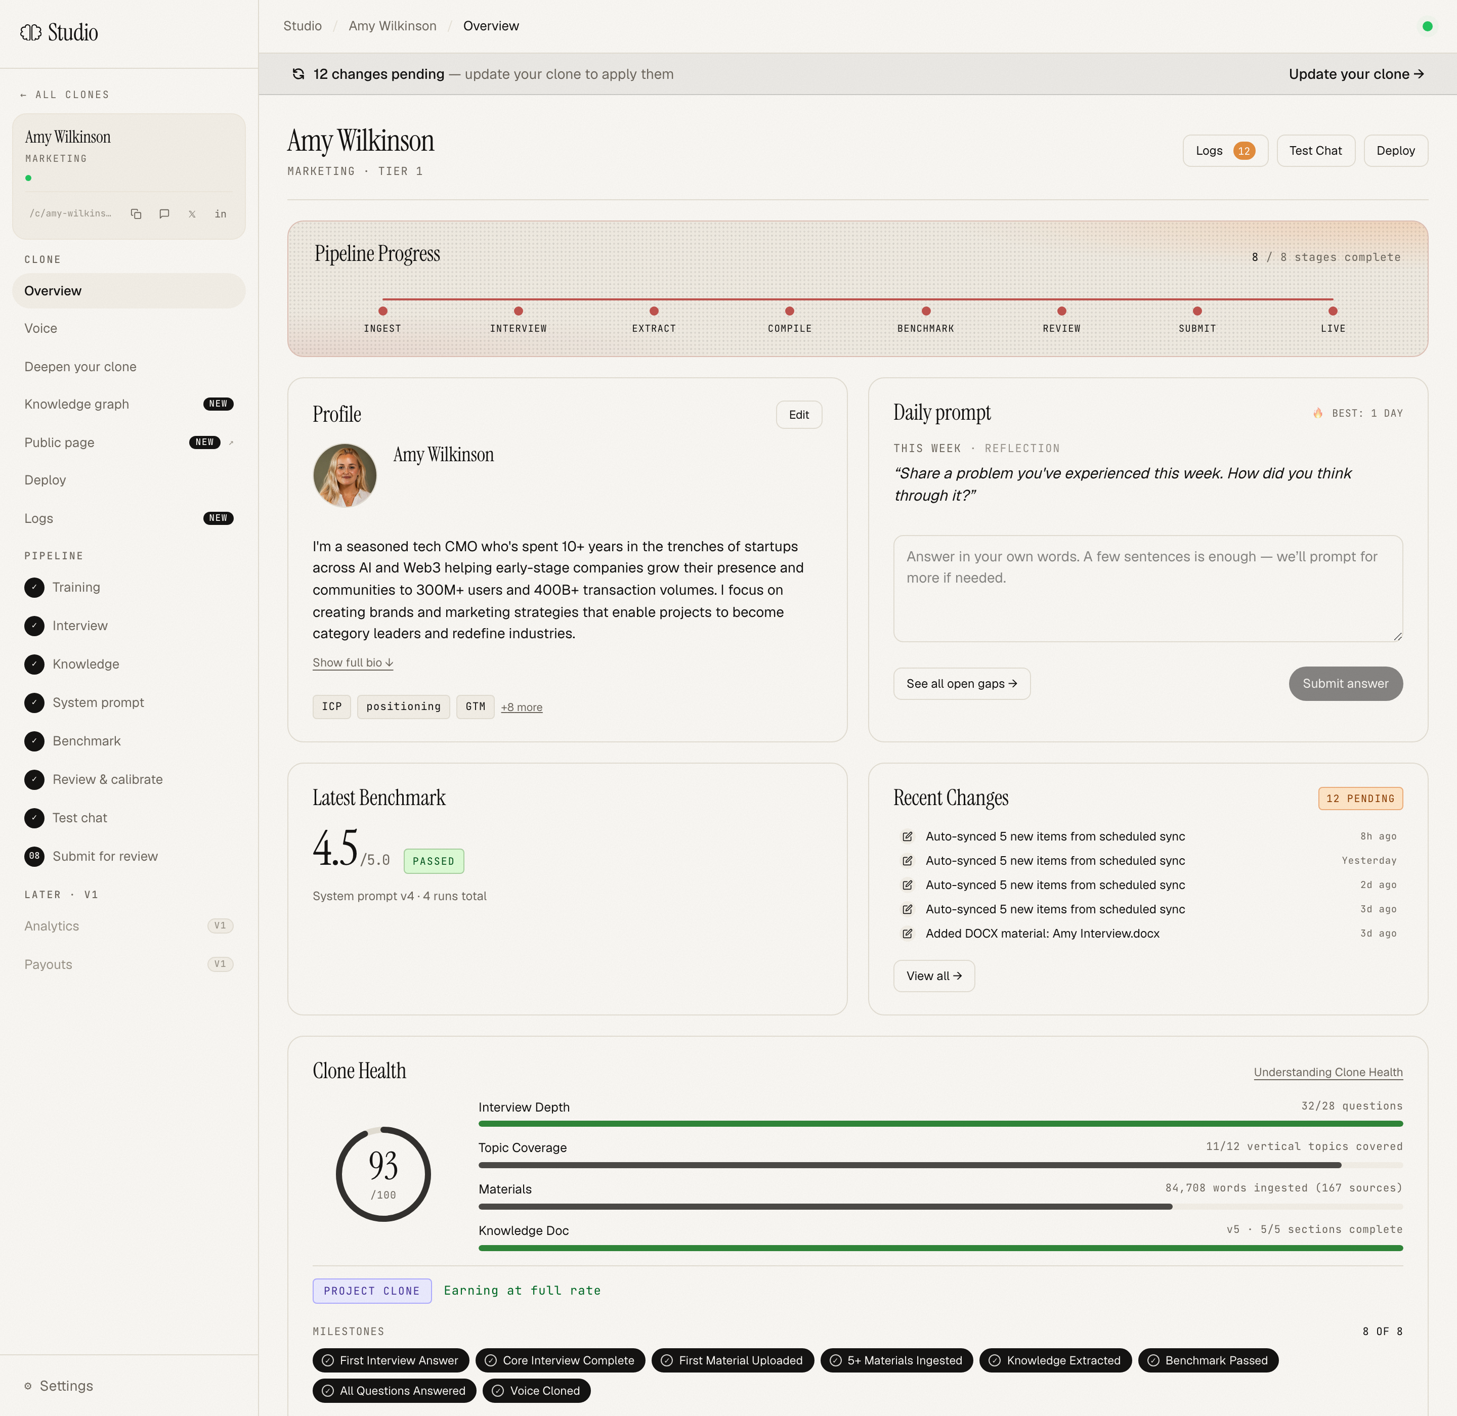This screenshot has height=1416, width=1457.
Task: Click Submit answer button
Action: pyautogui.click(x=1345, y=683)
